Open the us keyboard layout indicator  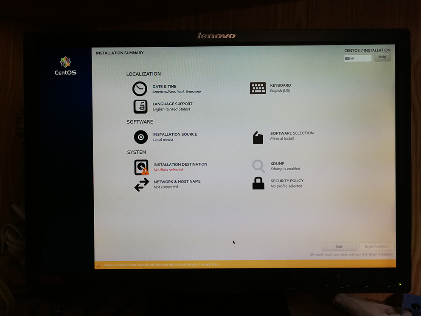pyautogui.click(x=358, y=58)
